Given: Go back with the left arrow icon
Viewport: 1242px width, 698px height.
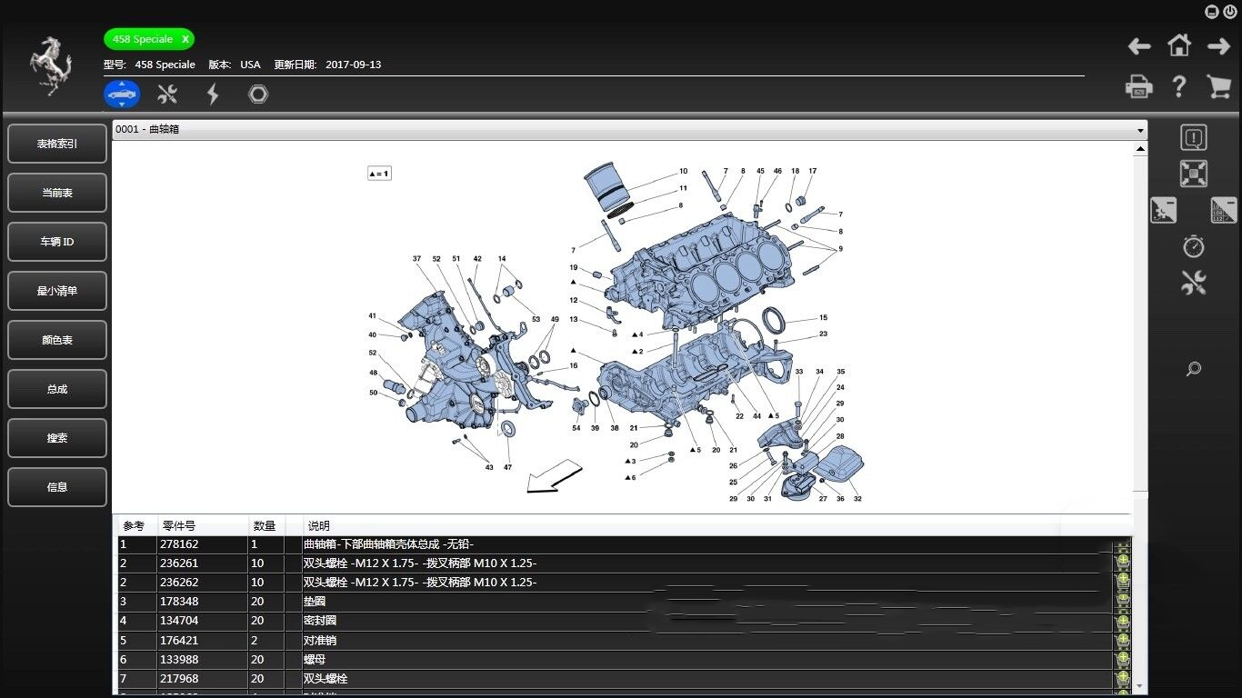Looking at the screenshot, I should coord(1139,46).
